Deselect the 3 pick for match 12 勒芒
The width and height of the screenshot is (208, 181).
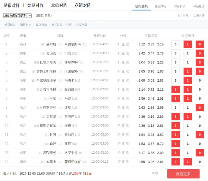click(175, 144)
